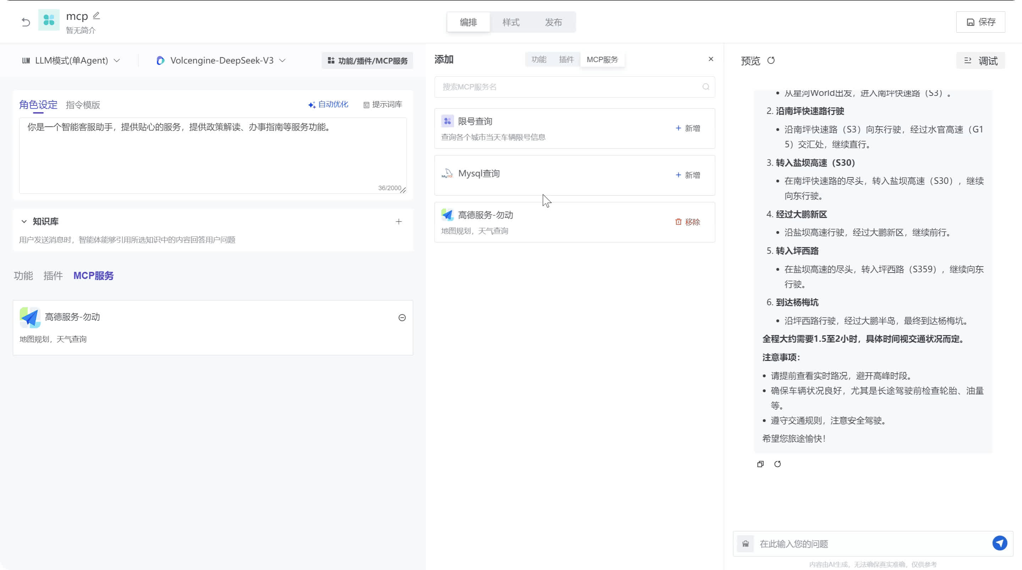The image size is (1022, 570).
Task: Collapse the 知识库 section
Action: point(24,221)
